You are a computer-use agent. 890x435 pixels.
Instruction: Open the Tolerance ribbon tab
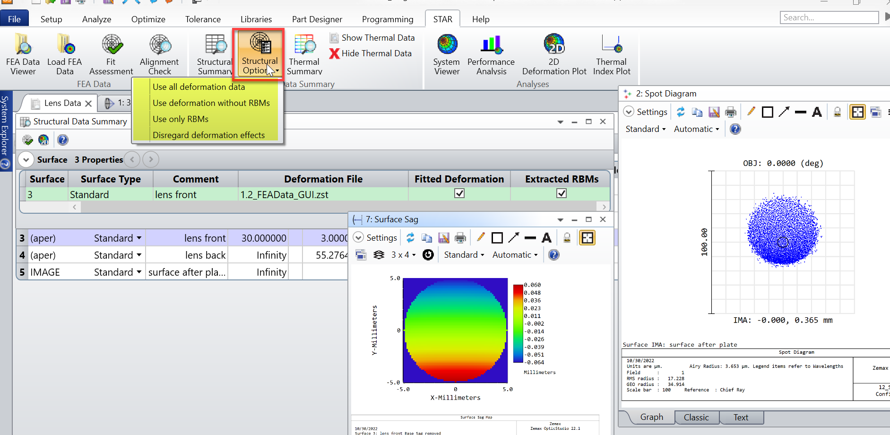tap(203, 19)
